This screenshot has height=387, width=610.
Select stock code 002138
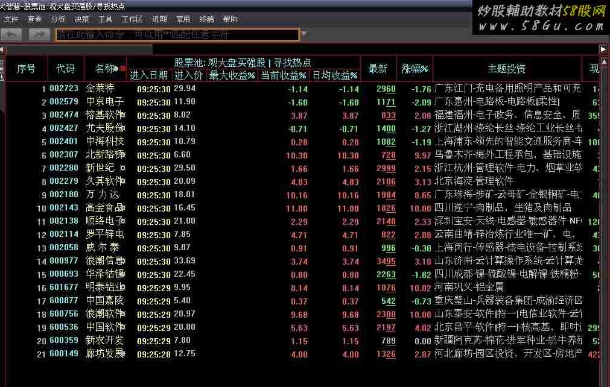click(x=64, y=221)
